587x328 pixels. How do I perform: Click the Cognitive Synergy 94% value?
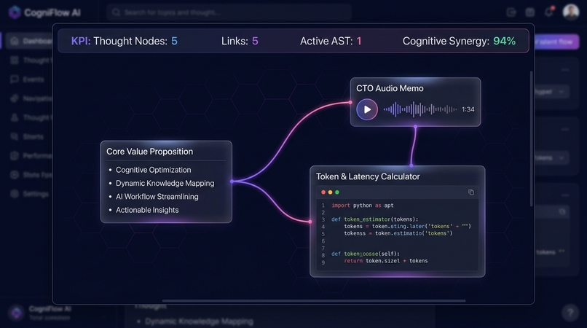coord(504,41)
